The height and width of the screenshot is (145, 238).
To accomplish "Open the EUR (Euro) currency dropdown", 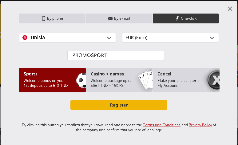I will (170, 38).
